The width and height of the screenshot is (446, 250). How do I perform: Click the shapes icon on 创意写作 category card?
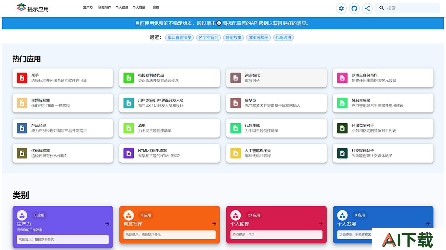point(129,215)
